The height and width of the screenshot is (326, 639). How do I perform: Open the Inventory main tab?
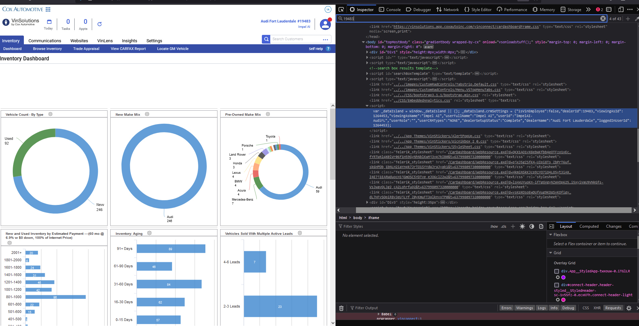pyautogui.click(x=11, y=41)
